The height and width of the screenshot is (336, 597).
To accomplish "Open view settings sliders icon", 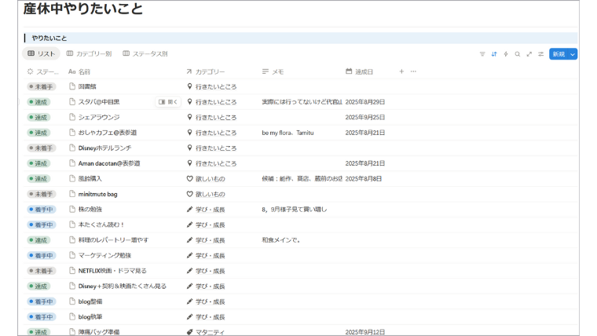I will pyautogui.click(x=540, y=54).
